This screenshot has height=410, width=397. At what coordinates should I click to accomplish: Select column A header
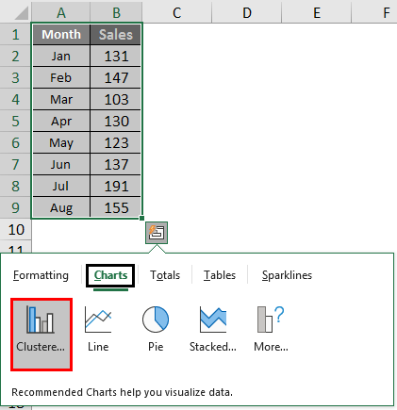(61, 12)
